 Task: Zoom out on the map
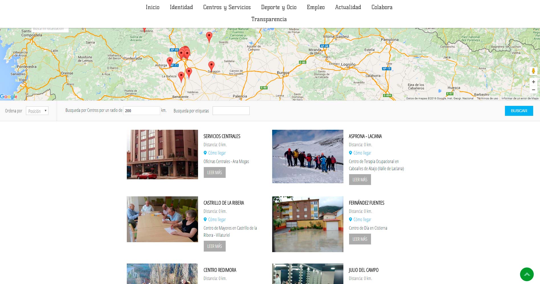[x=533, y=90]
